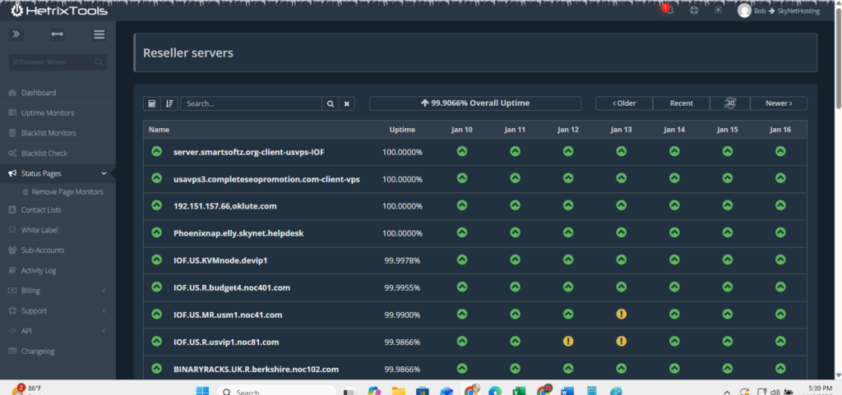Click the Name column header
The height and width of the screenshot is (395, 842).
point(159,130)
